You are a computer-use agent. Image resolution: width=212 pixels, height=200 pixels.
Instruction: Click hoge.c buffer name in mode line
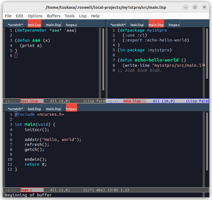[x=26, y=190]
